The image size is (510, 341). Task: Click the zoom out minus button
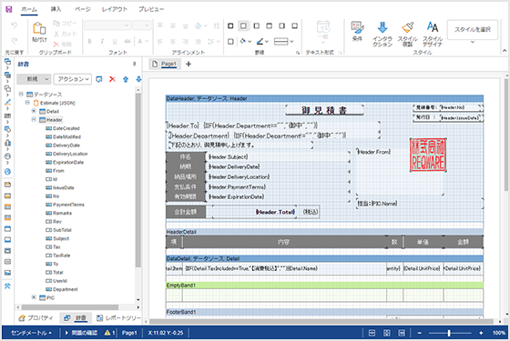click(x=419, y=333)
